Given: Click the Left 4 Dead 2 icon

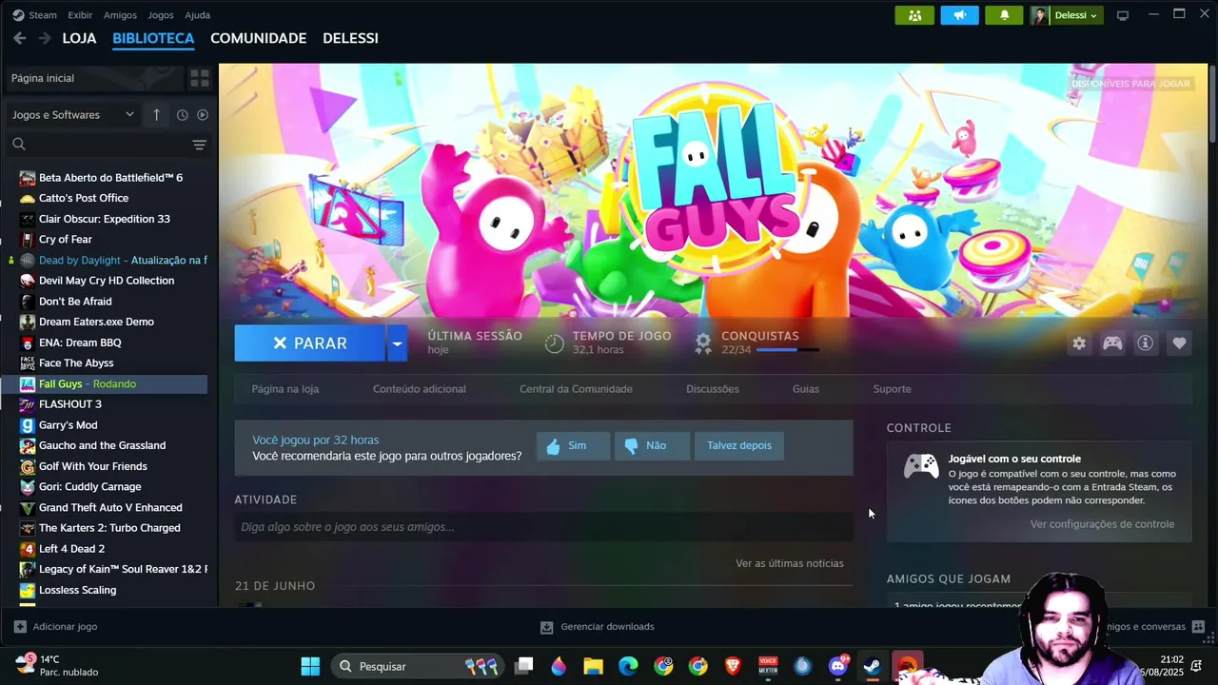Looking at the screenshot, I should point(28,549).
